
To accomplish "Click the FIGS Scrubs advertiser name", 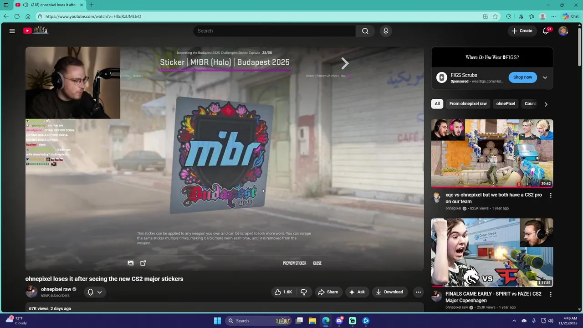I will tap(464, 75).
